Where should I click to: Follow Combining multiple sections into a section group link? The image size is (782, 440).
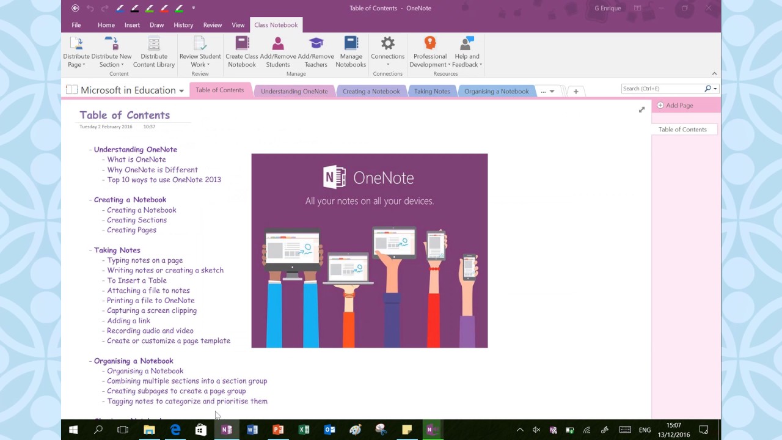tap(187, 381)
